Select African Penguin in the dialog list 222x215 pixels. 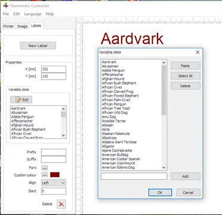point(114,104)
